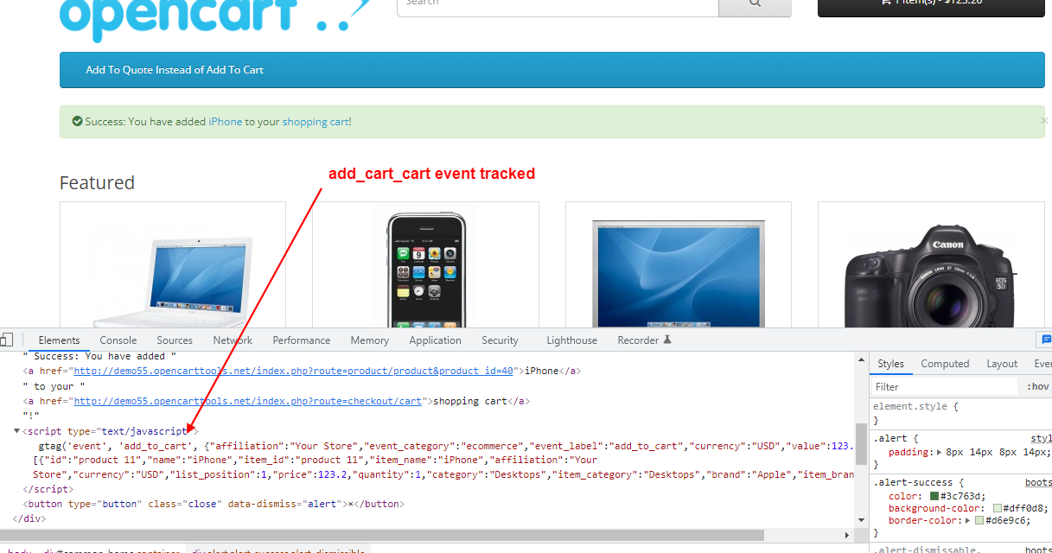
Task: Open the Memory tab
Action: (369, 340)
